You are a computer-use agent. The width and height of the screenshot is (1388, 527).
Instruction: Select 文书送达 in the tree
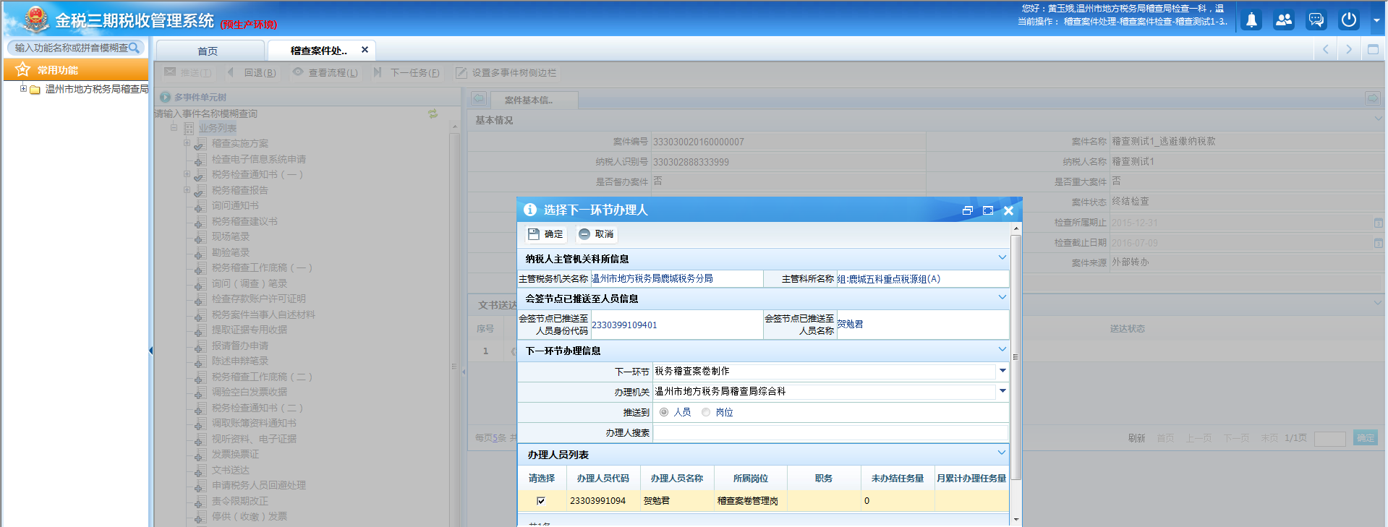231,471
